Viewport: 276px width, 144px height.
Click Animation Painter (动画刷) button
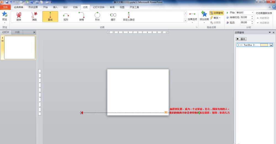pos(216,23)
